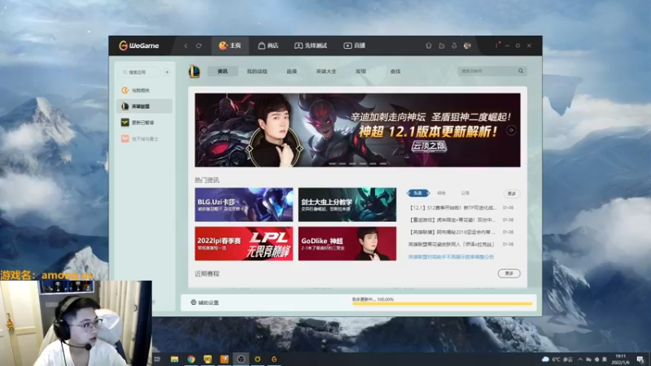Select 地下城与勇士 in sidebar
Viewport: 651px width, 366px height.
tap(144, 139)
